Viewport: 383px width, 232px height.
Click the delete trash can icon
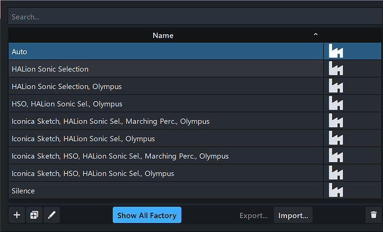pyautogui.click(x=373, y=215)
